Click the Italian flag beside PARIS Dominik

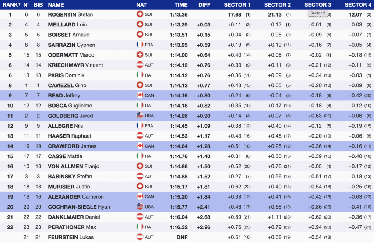140,75
